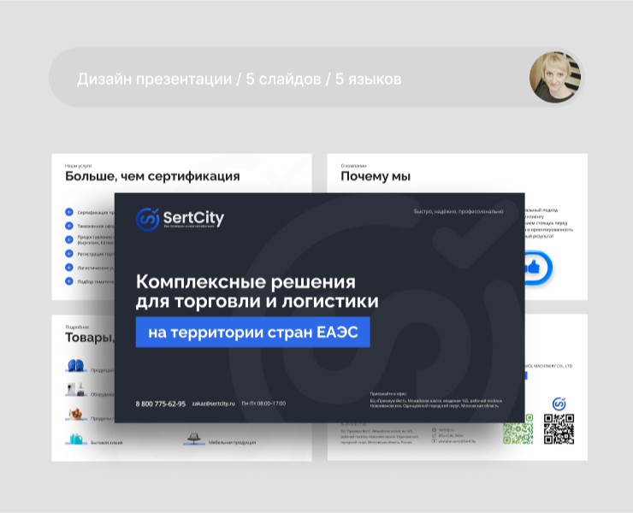The image size is (633, 513).
Task: Click the plus bullet beside Подбор row
Action: tap(69, 281)
